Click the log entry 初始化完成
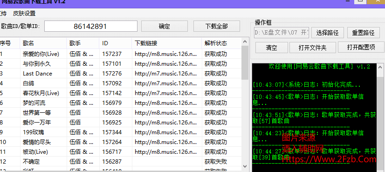The width and height of the screenshot is (385, 172). pyautogui.click(x=307, y=85)
